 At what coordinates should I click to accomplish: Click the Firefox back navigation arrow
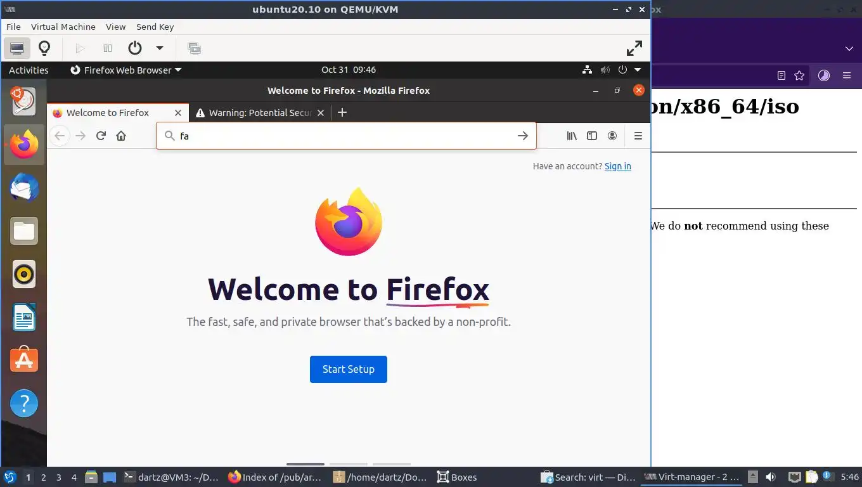[60, 136]
